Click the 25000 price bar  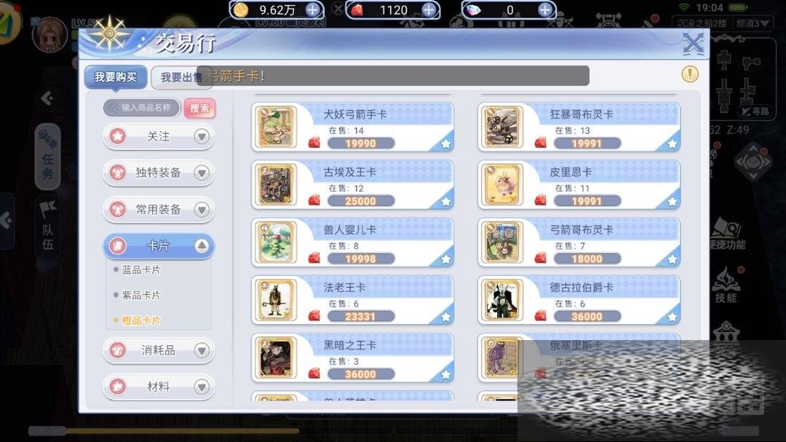(x=360, y=201)
